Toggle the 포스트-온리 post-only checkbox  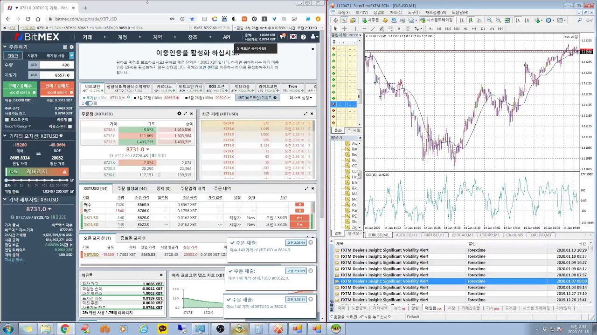tap(7, 120)
